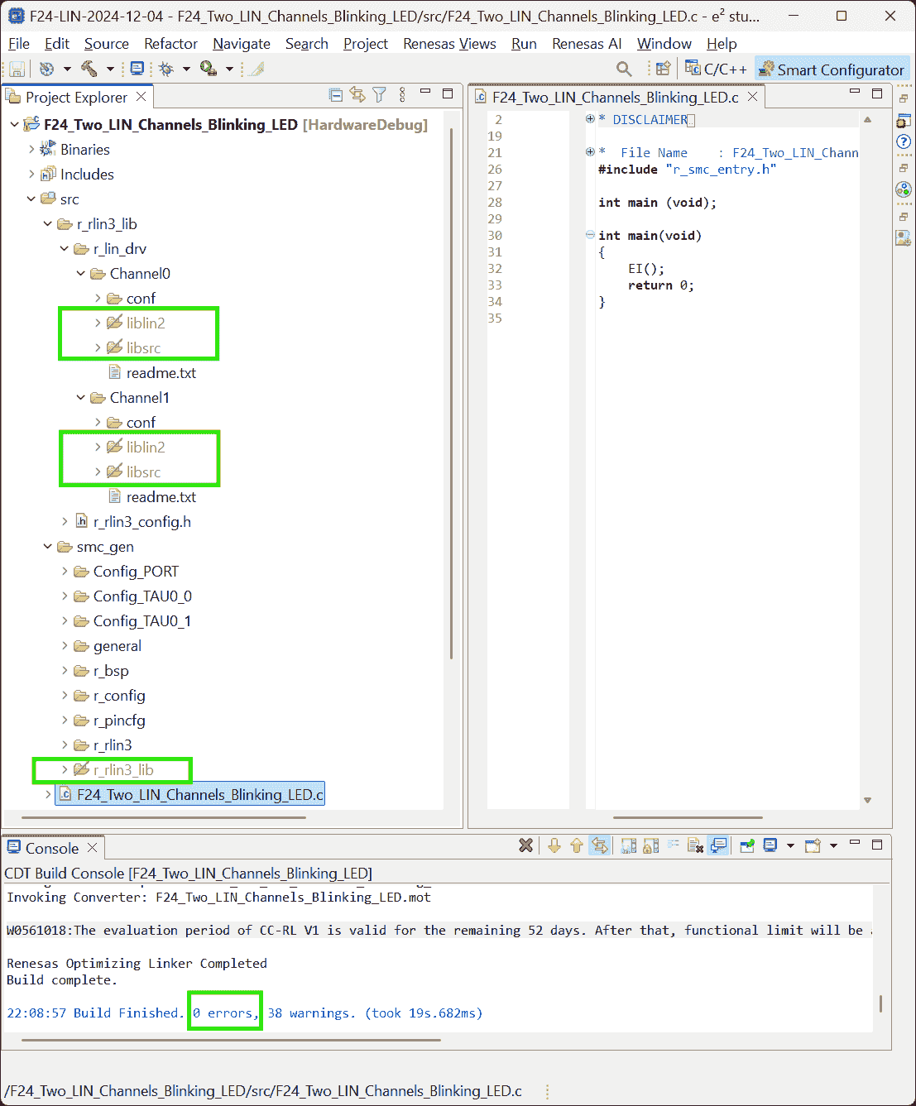Image resolution: width=916 pixels, height=1106 pixels.
Task: Expand the Config_PORT folder
Action: click(x=65, y=572)
